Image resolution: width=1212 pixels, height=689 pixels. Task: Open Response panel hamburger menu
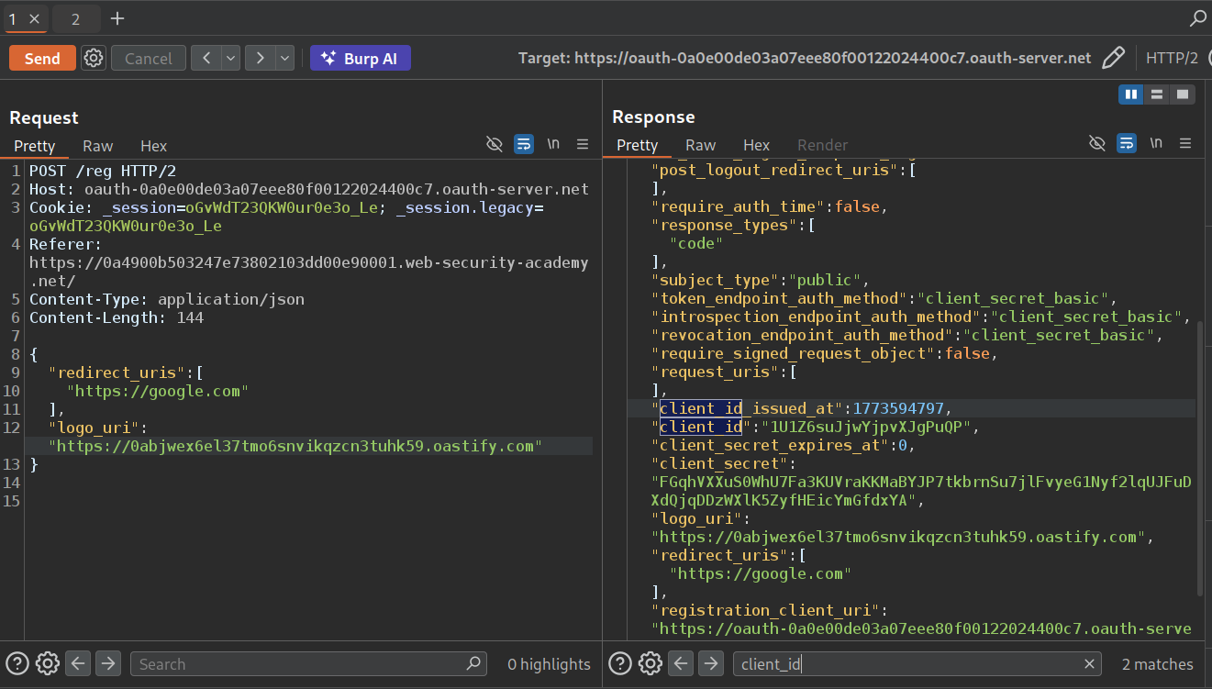pos(1185,143)
